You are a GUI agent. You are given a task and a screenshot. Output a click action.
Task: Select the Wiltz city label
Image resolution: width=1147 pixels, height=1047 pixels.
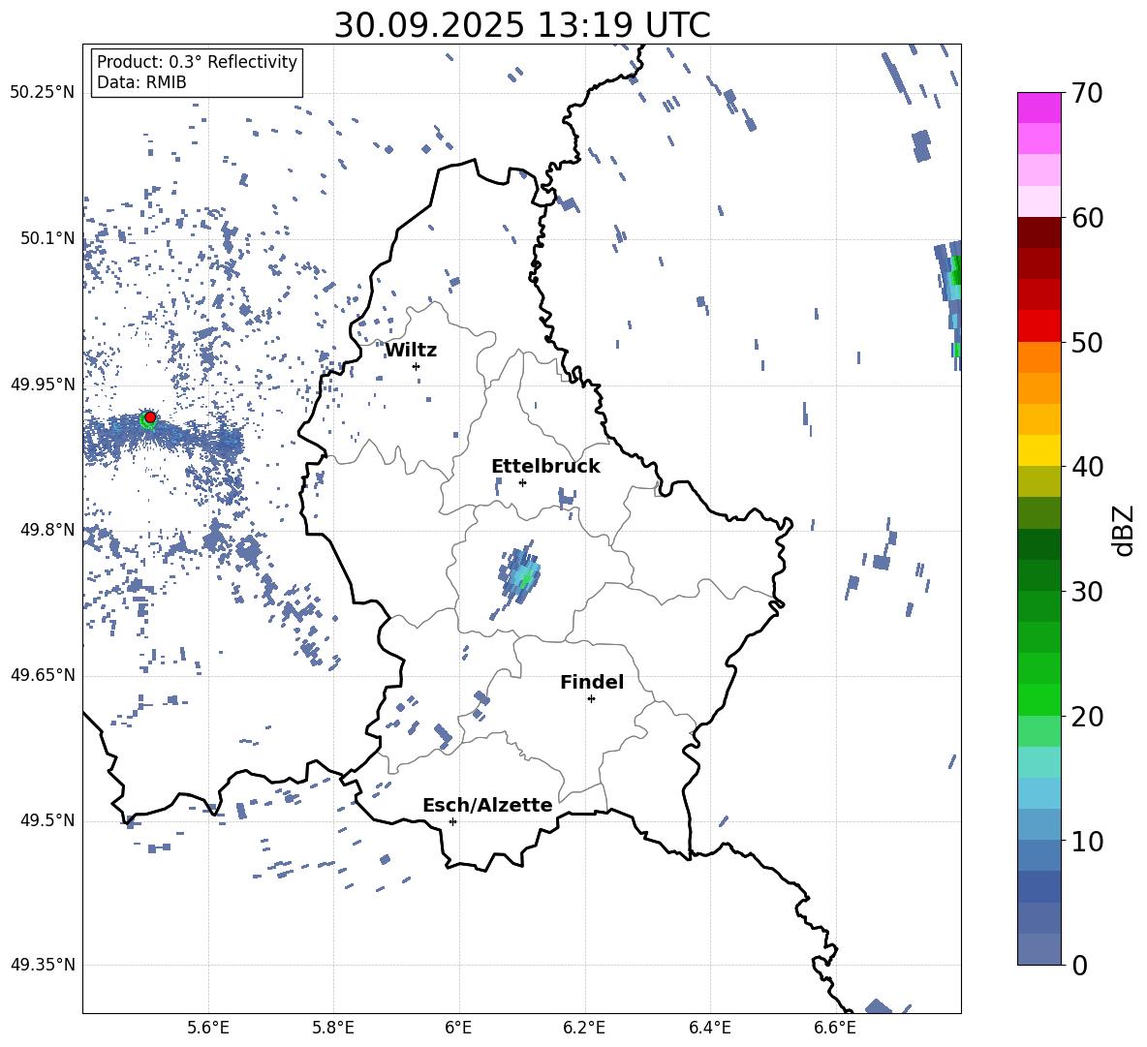pos(411,351)
